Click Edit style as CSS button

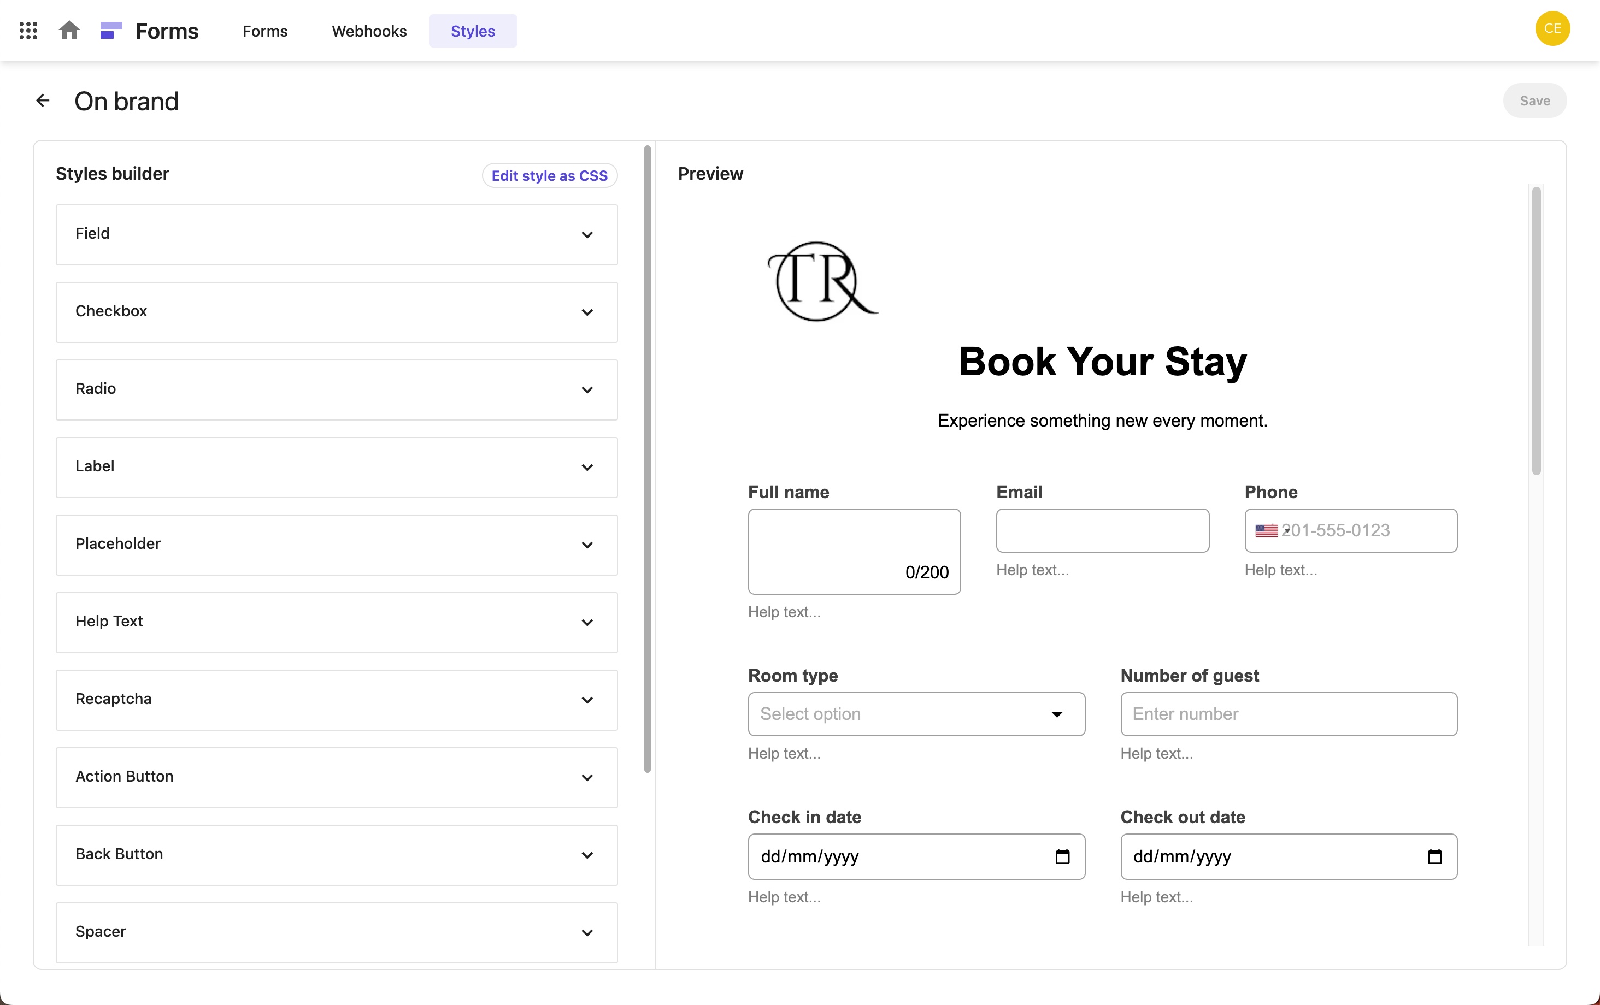tap(549, 175)
